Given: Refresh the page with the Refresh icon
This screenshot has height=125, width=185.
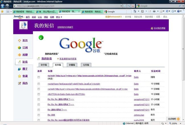Looking at the screenshot, I should click(x=129, y=6).
